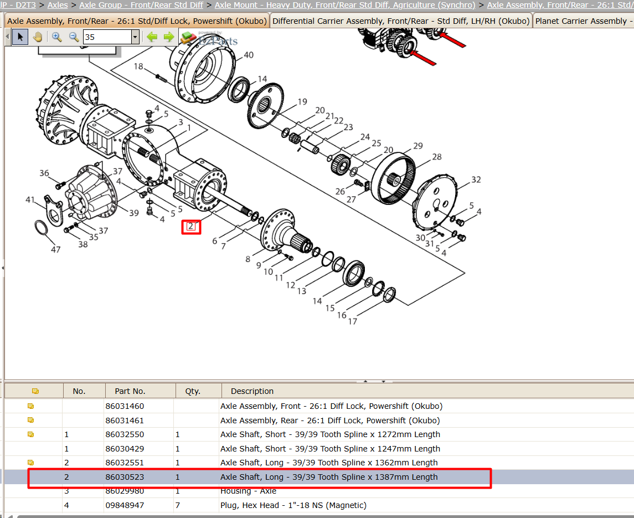Switch to the Planet Carrier Assembly tab
Viewport: 634px width, 518px height.
pyautogui.click(x=584, y=21)
